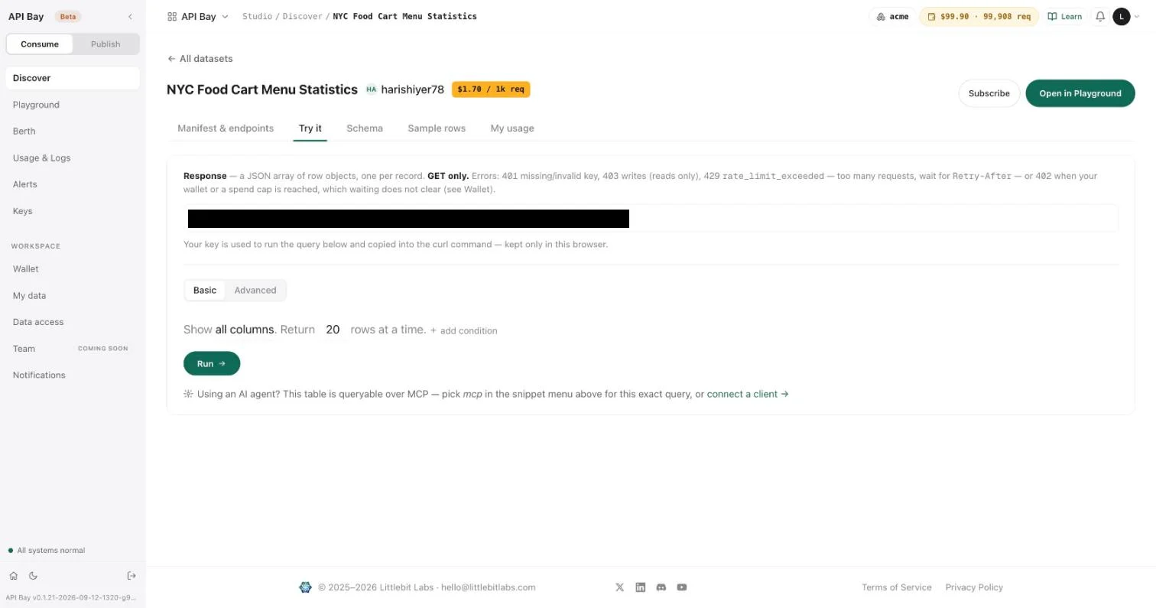
Task: Open Wallet in sidebar
Action: point(73,268)
